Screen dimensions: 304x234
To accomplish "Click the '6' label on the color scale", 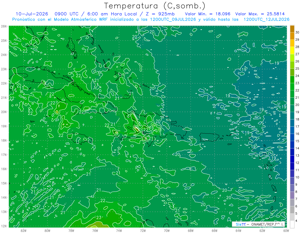I will 296,206.
